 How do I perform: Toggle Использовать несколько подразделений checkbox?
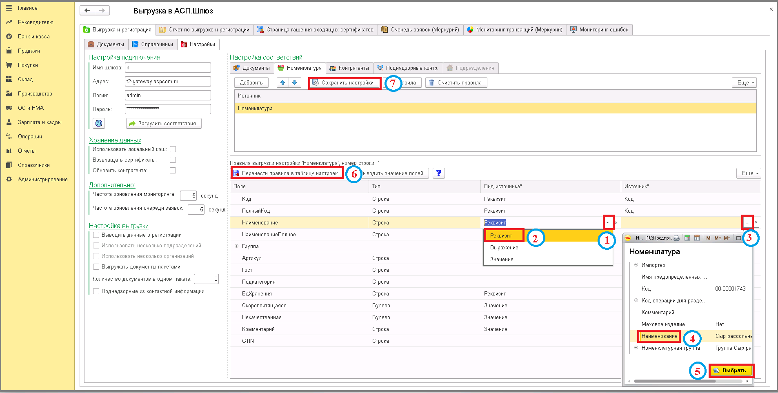96,246
